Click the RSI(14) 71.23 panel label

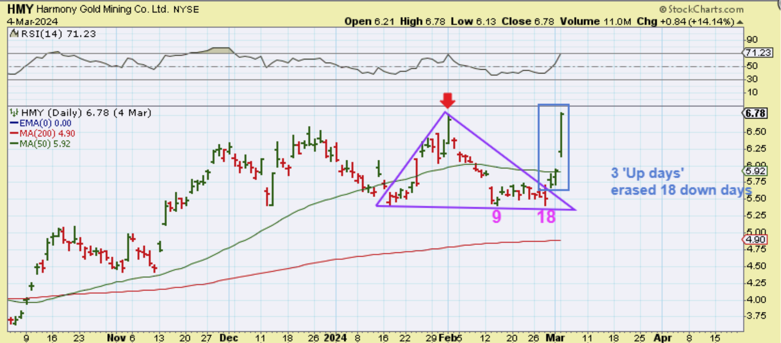(58, 34)
